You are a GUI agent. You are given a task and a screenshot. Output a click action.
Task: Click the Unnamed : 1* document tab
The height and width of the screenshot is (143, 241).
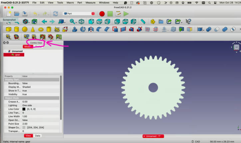(x=153, y=136)
